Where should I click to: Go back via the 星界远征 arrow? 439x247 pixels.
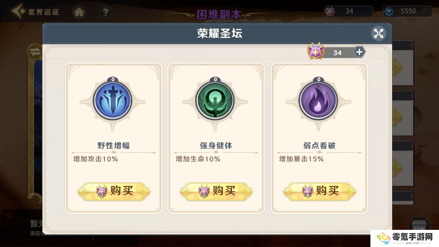(x=35, y=12)
